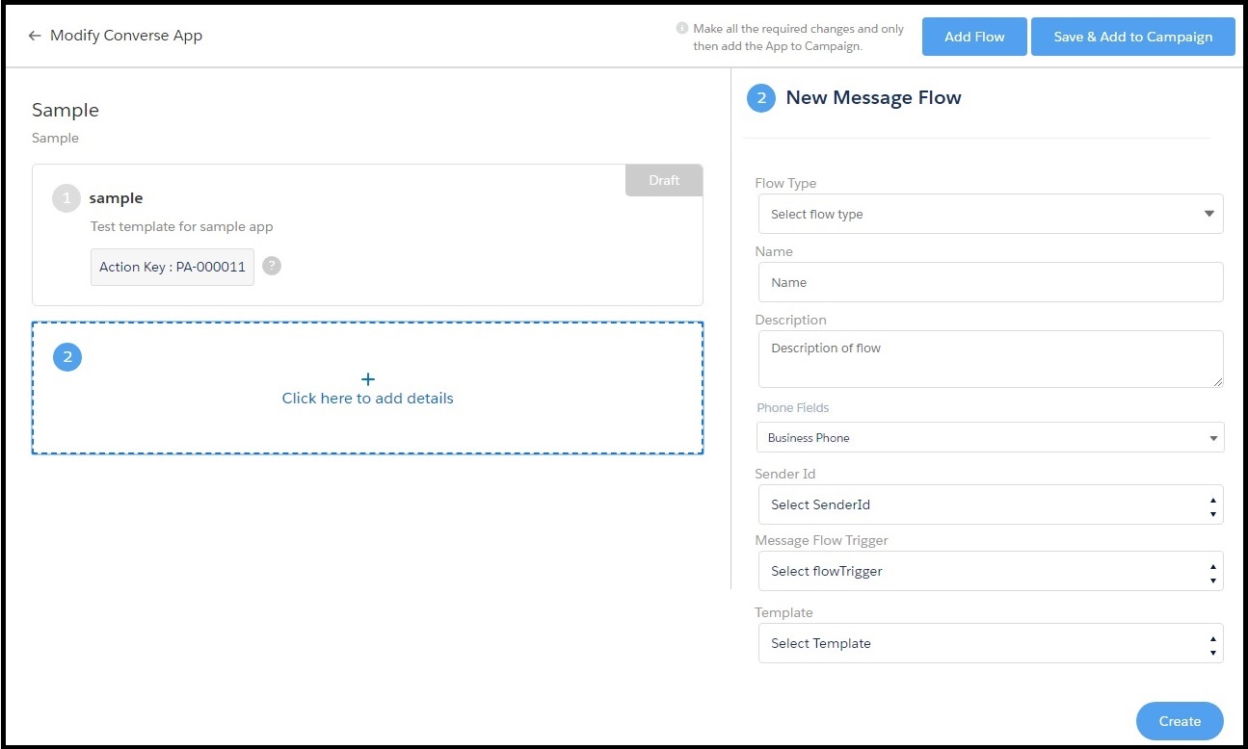Click Save & Add to Campaign
This screenshot has height=749, width=1248.
click(1132, 37)
